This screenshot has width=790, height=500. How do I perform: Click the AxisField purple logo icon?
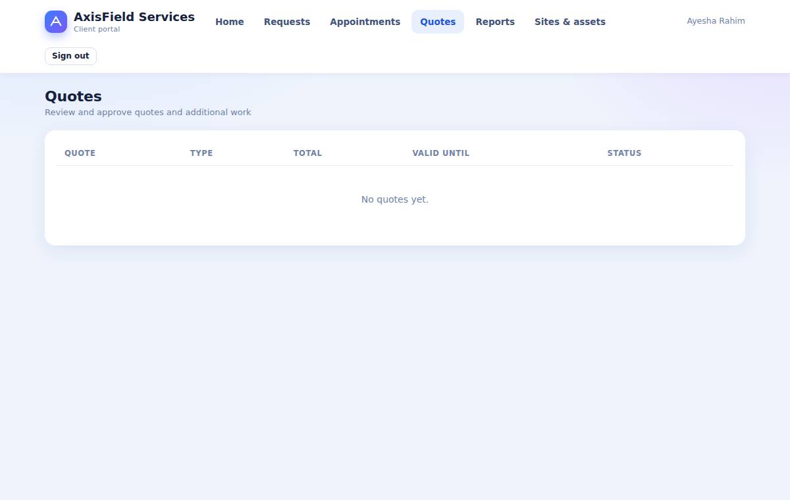56,22
